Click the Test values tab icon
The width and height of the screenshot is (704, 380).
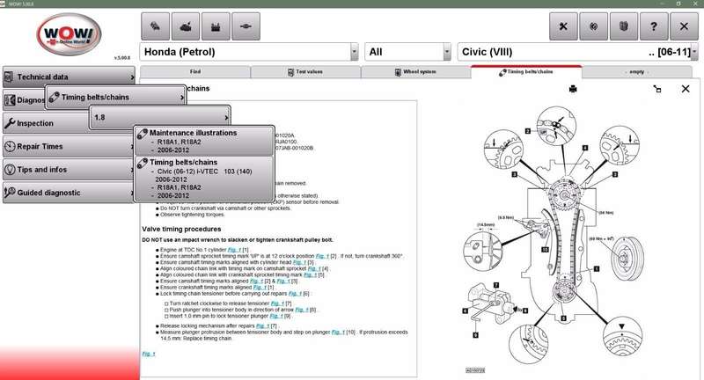290,72
